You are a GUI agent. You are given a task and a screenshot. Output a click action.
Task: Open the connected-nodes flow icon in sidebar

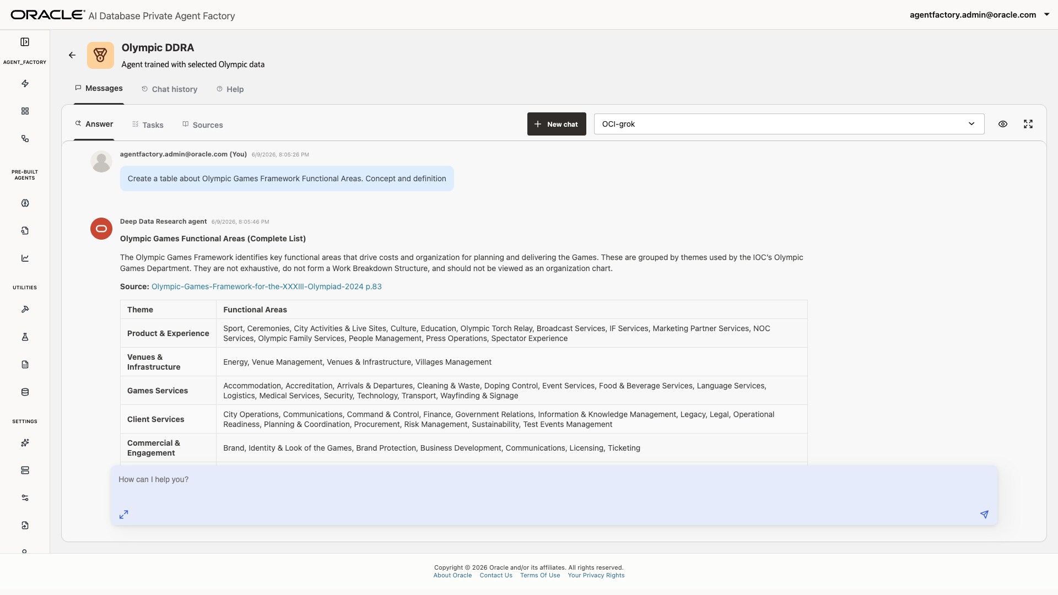click(25, 139)
